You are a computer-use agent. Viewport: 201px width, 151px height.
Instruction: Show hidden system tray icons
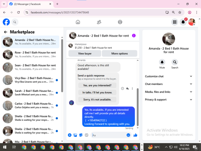(x=166, y=147)
